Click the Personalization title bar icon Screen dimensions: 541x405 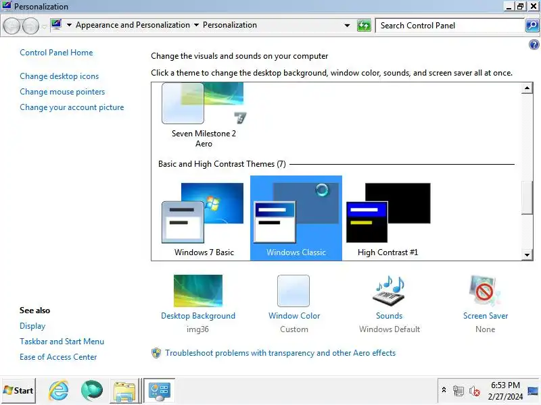(x=7, y=6)
